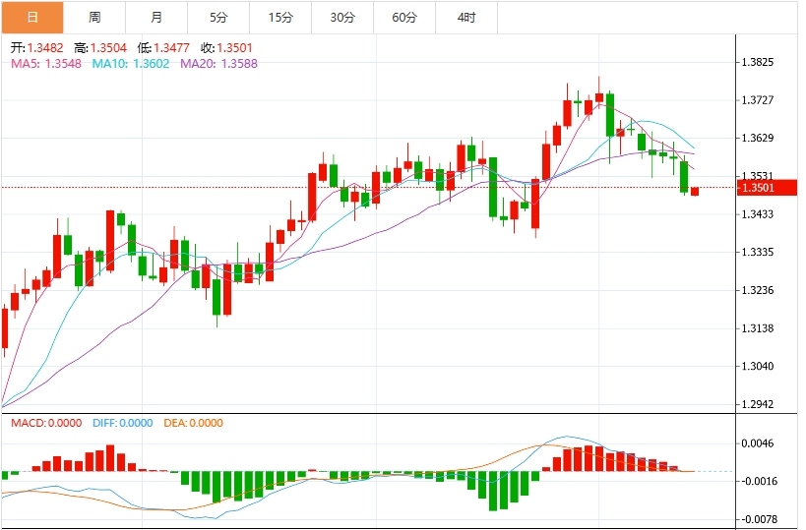Image resolution: width=806 pixels, height=530 pixels.
Task: Open the 30分 timeframe tab
Action: (342, 18)
